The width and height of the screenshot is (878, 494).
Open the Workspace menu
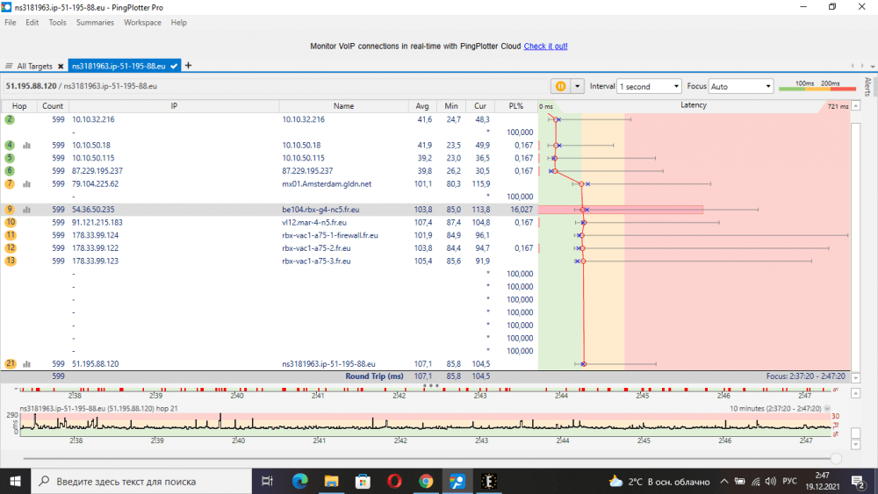click(142, 23)
